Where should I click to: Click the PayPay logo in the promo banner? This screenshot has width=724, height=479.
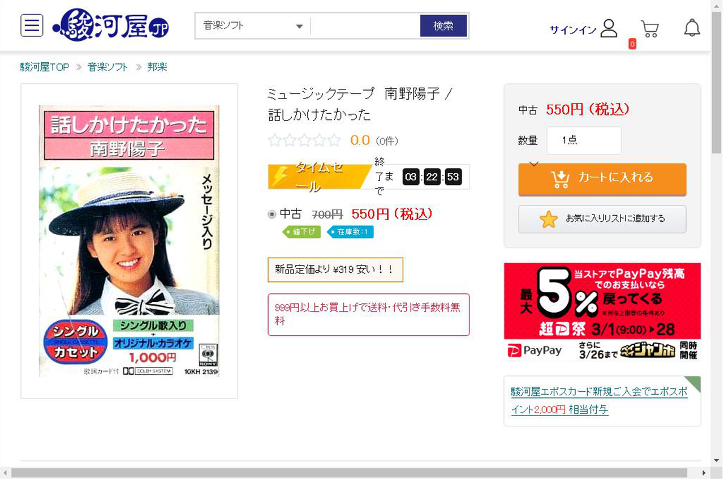(x=536, y=350)
